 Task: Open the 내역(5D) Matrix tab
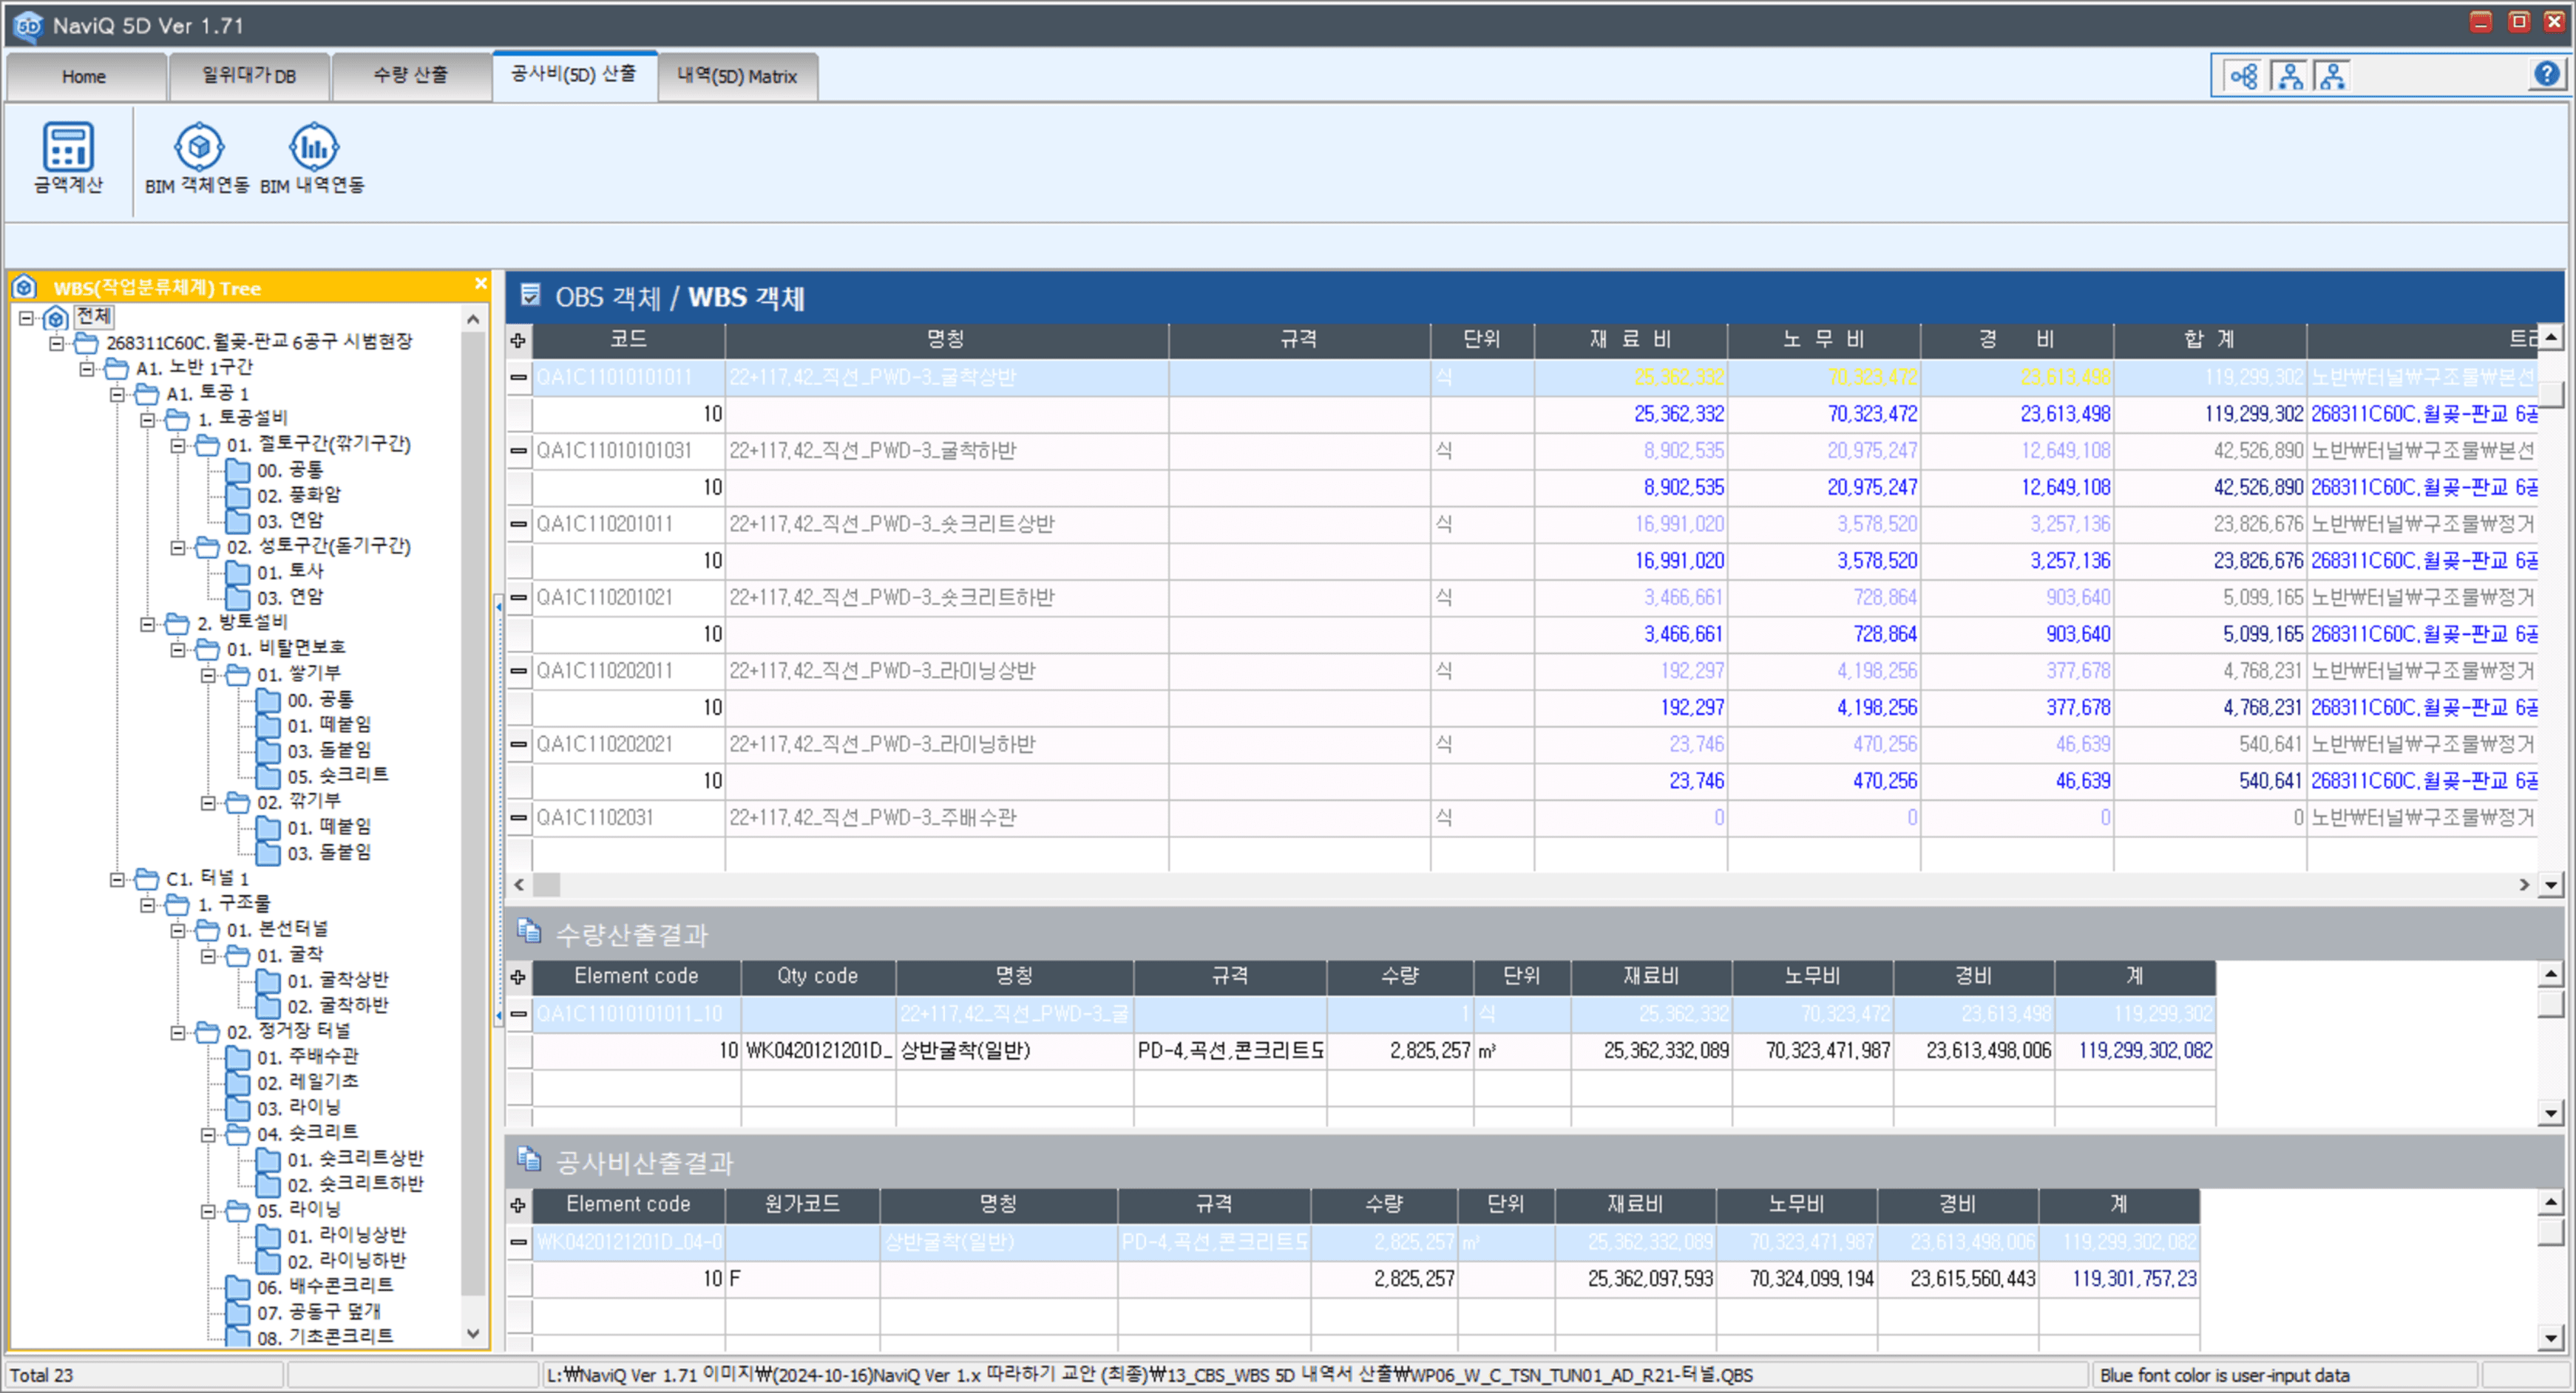click(738, 76)
